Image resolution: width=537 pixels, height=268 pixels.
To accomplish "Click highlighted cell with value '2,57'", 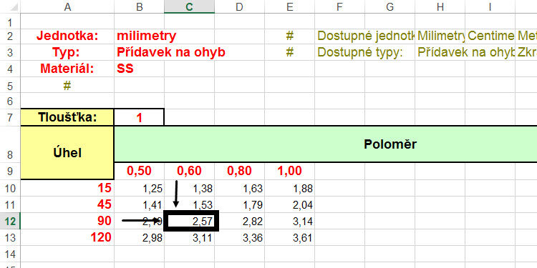I will click(191, 221).
